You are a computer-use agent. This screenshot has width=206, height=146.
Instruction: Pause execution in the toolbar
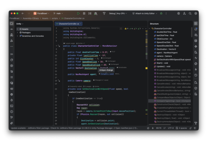[x=84, y=13]
